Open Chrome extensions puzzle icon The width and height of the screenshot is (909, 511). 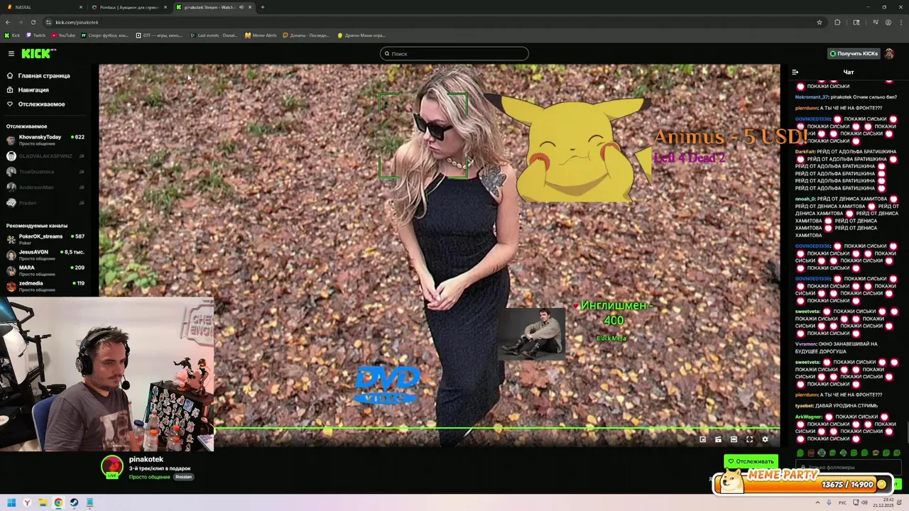(837, 22)
